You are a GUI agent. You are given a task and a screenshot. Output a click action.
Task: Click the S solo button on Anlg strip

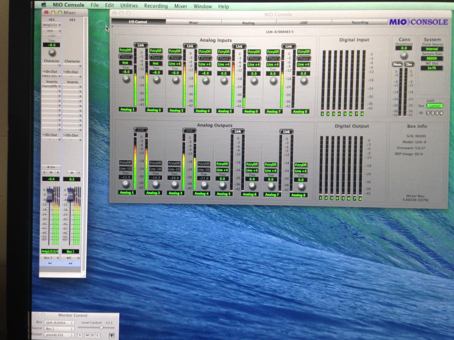pos(44,173)
